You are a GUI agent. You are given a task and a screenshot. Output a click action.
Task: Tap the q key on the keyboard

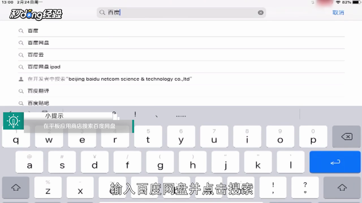pyautogui.click(x=16, y=136)
